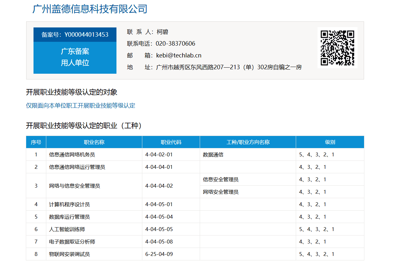The image size is (395, 269).
Task: Click the 人工智能训练师 occupation cell
Action: click(x=67, y=229)
